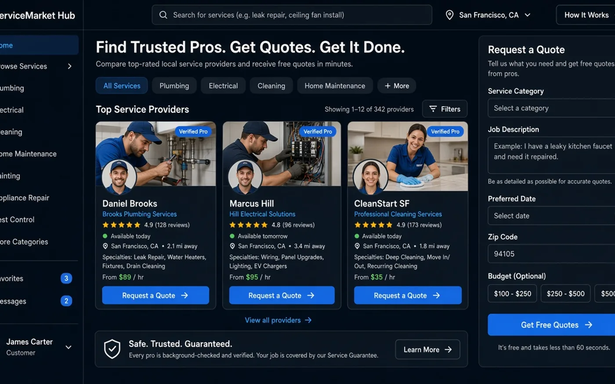Click CleanStart SF profile avatar

(x=370, y=176)
